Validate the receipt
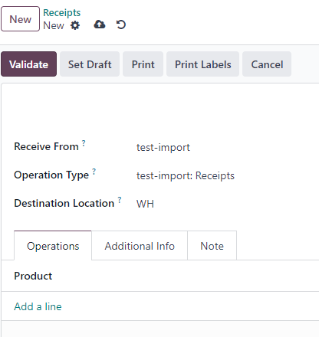Image resolution: width=319 pixels, height=337 pixels. [29, 64]
